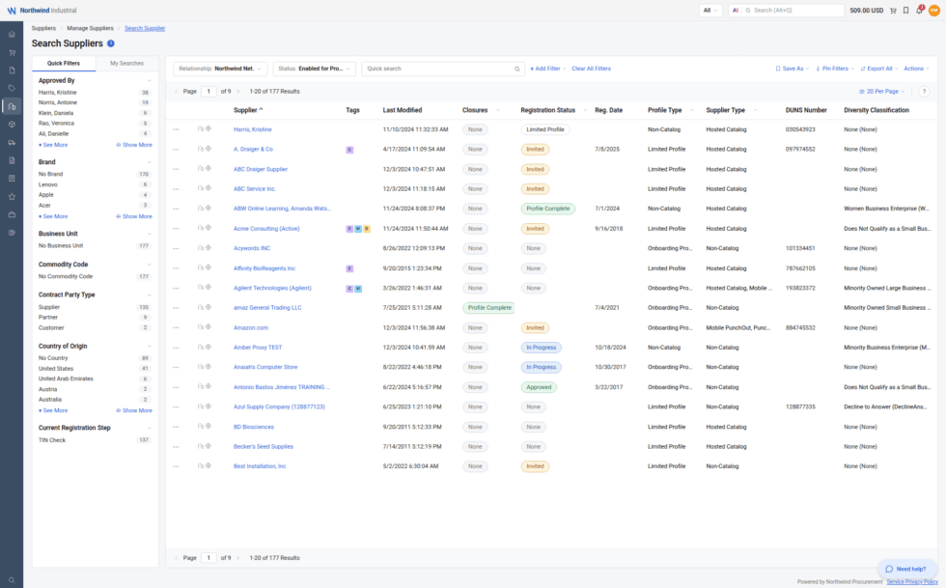The width and height of the screenshot is (946, 588).
Task: Open Service Privacy Policy link
Action: (x=912, y=582)
